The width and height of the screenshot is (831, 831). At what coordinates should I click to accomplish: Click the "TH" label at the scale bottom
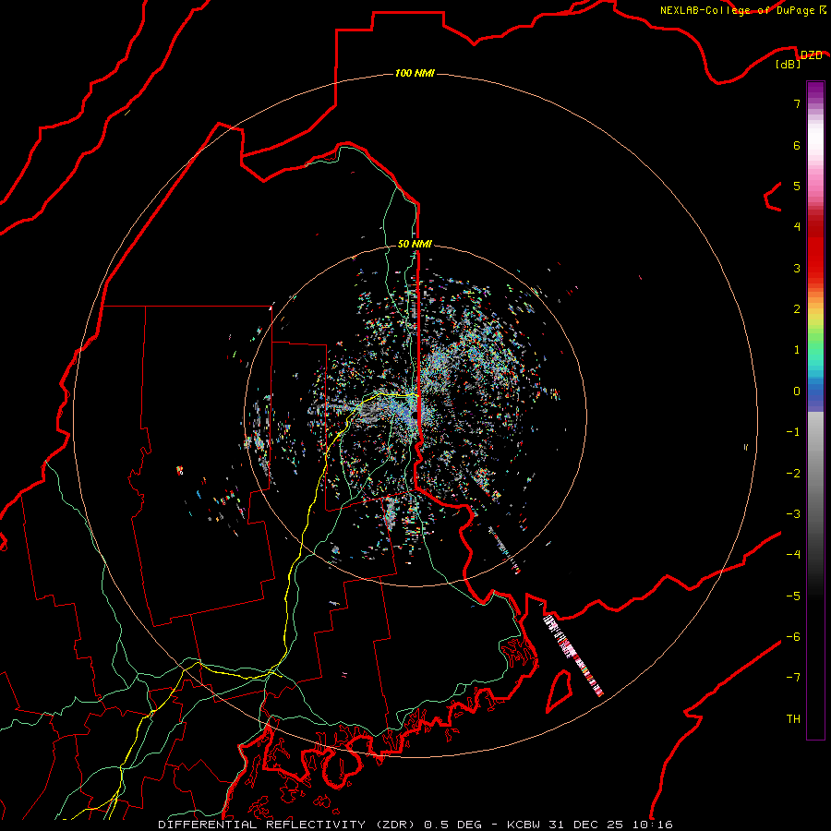(793, 719)
